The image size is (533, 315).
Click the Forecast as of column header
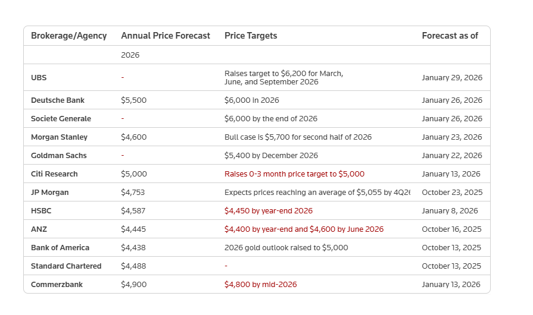point(450,36)
